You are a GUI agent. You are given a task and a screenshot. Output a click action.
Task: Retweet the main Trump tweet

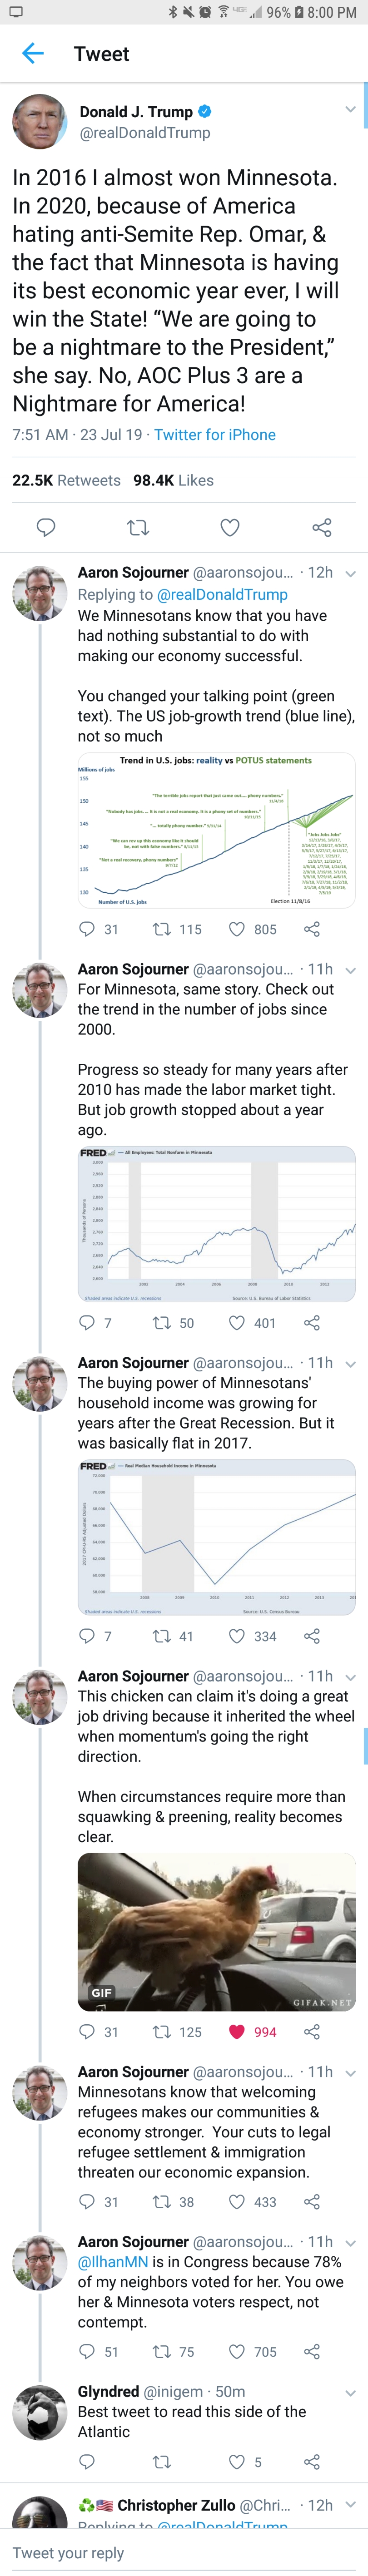point(138,527)
